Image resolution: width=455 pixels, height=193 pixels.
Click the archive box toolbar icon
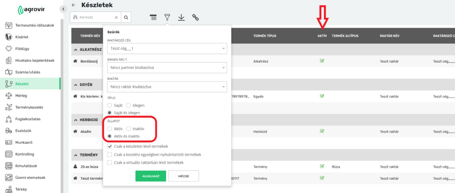153,17
